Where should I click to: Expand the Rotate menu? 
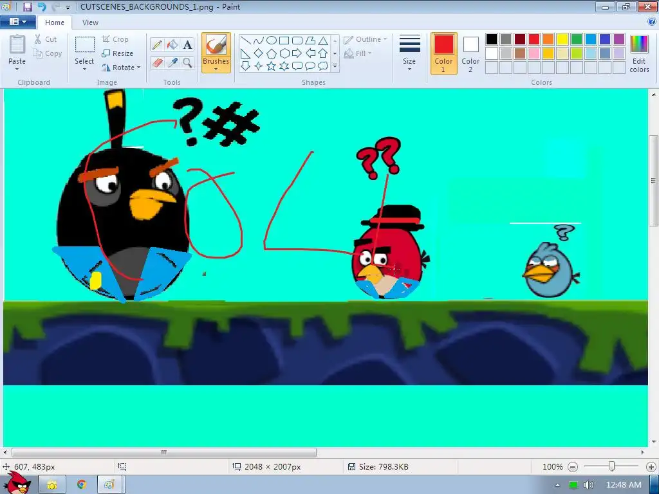pyautogui.click(x=122, y=67)
